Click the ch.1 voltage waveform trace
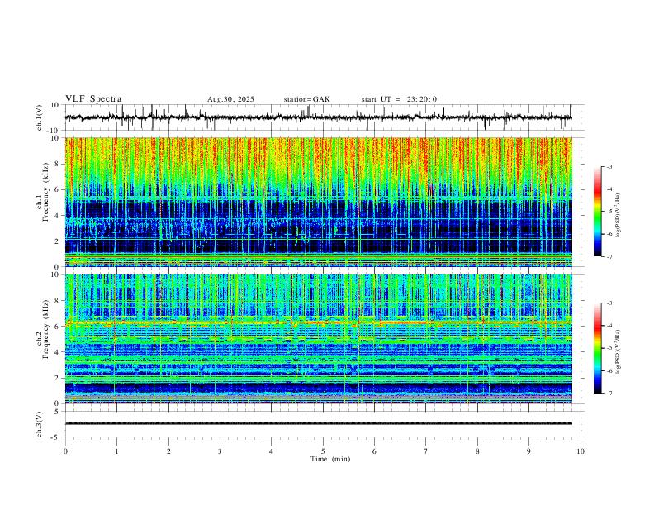The width and height of the screenshot is (654, 506). 318,117
